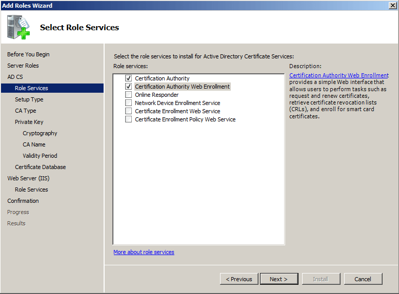This screenshot has height=294, width=399.
Task: Uncheck the Certification Authority checkbox
Action: [x=128, y=78]
